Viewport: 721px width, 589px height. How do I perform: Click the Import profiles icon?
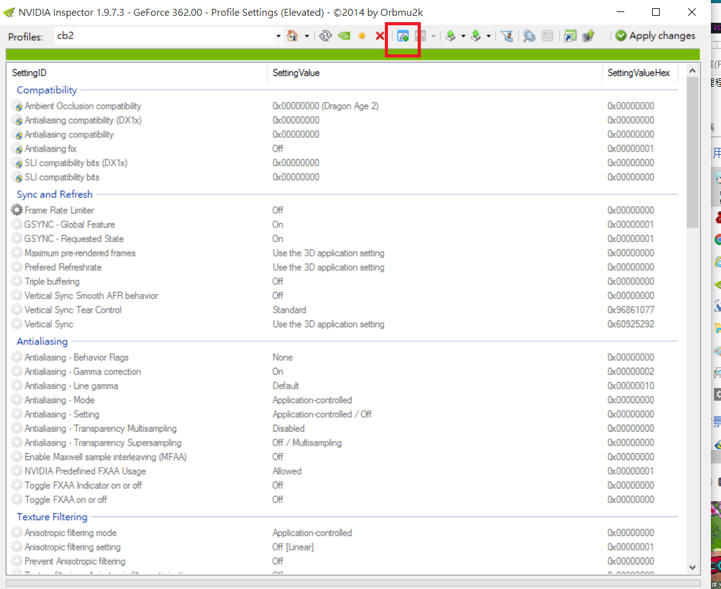click(x=476, y=36)
